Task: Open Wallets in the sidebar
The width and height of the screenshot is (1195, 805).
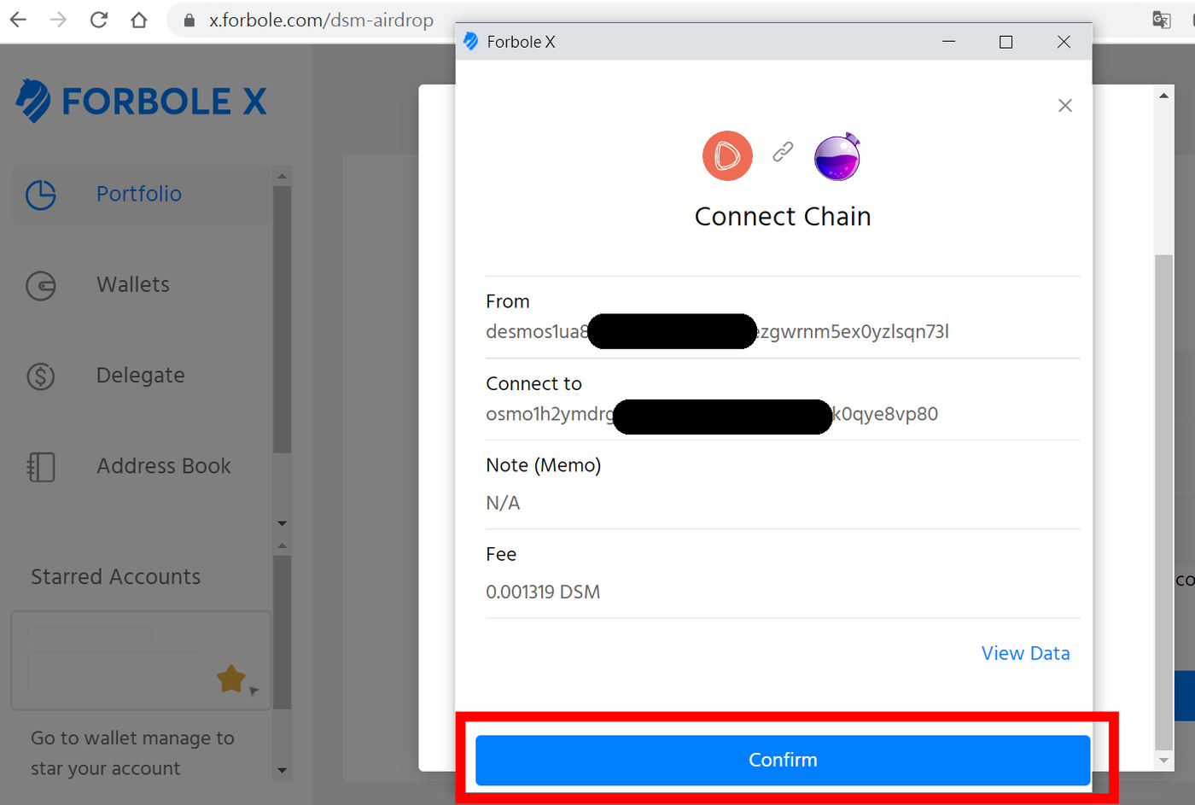Action: coord(133,284)
